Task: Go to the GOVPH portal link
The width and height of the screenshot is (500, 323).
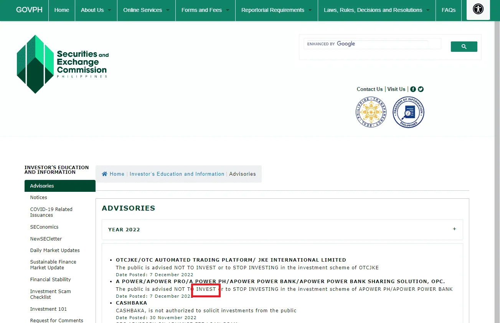Action: [x=29, y=10]
